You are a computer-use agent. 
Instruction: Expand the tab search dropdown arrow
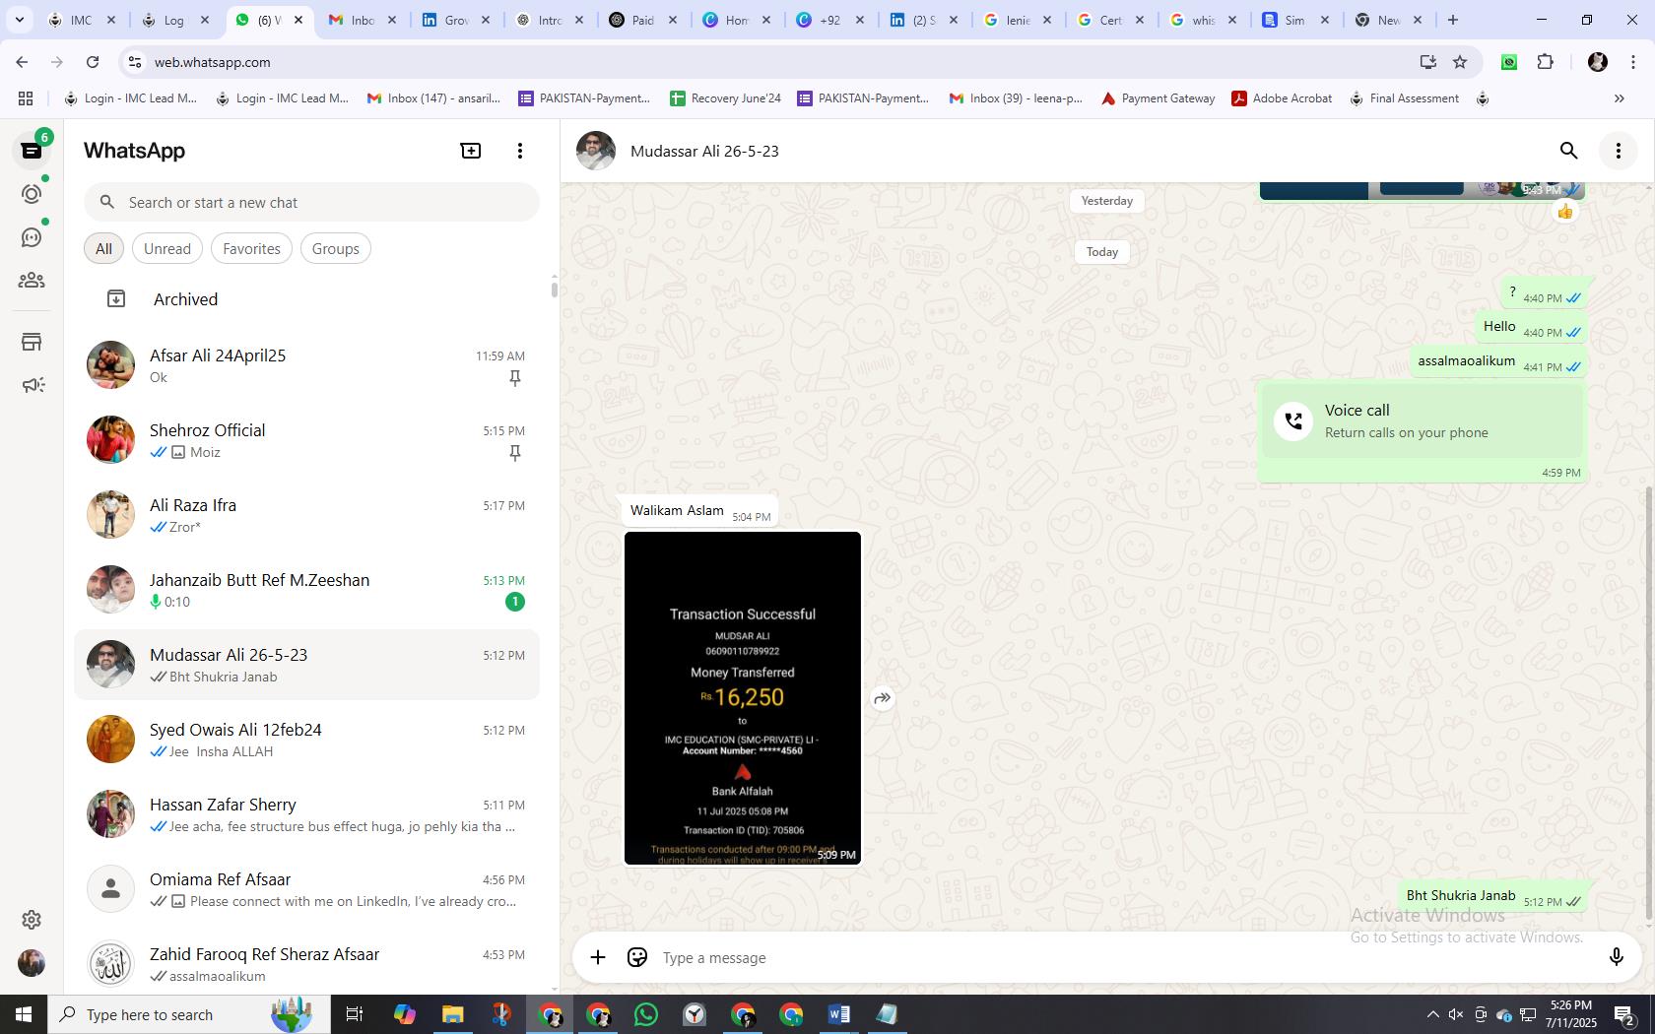point(19,20)
